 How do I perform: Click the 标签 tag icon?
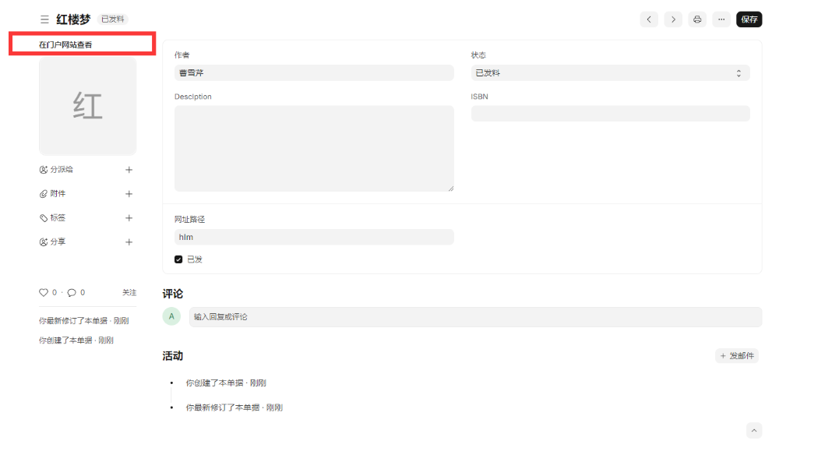point(44,218)
